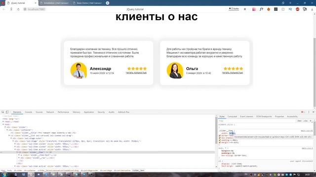Viewport: 316px width, 177px height.
Task: Click Ольга's avatar photo
Action: [x=175, y=70]
